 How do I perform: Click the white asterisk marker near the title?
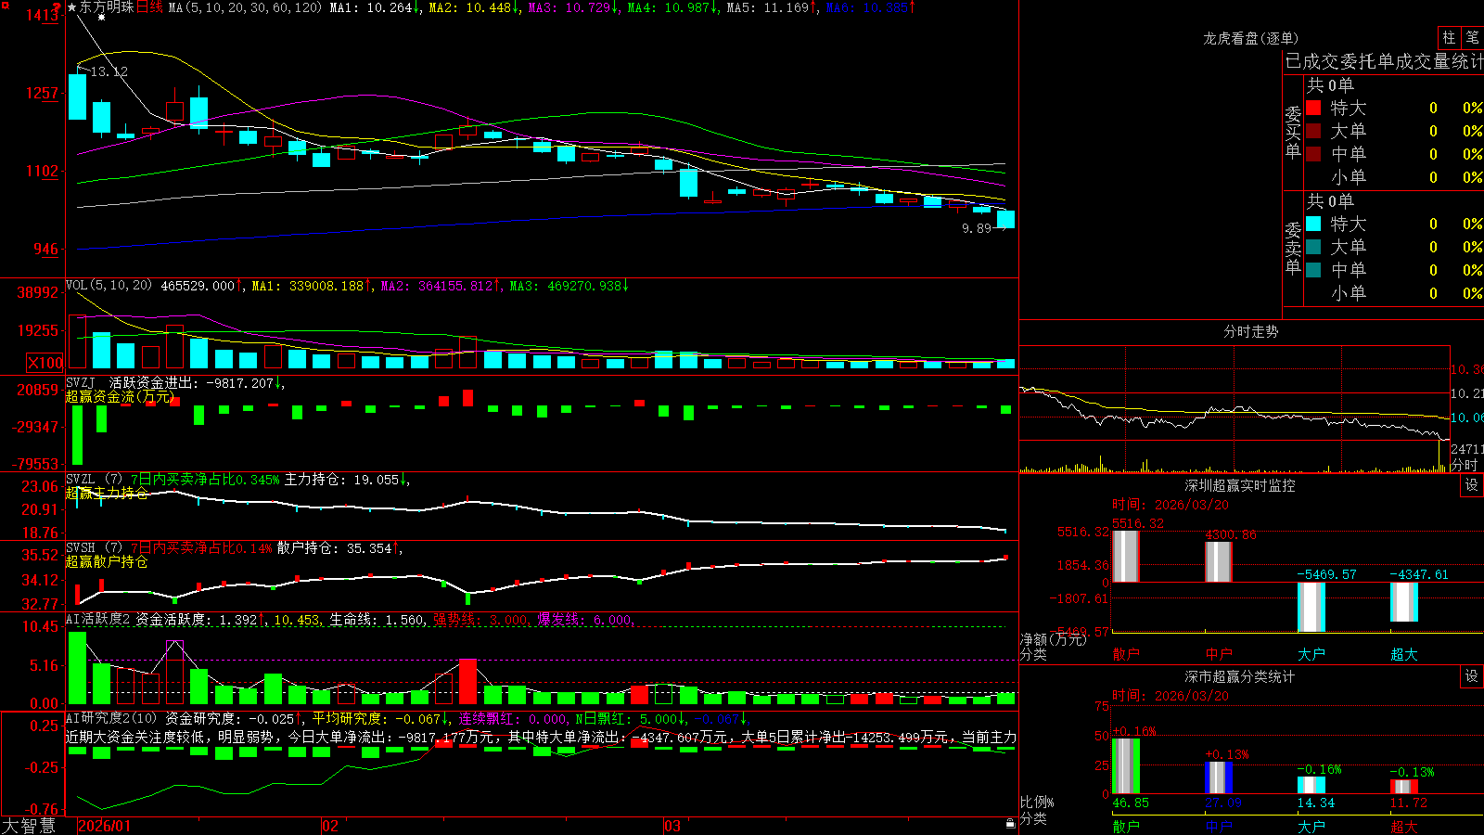101,18
